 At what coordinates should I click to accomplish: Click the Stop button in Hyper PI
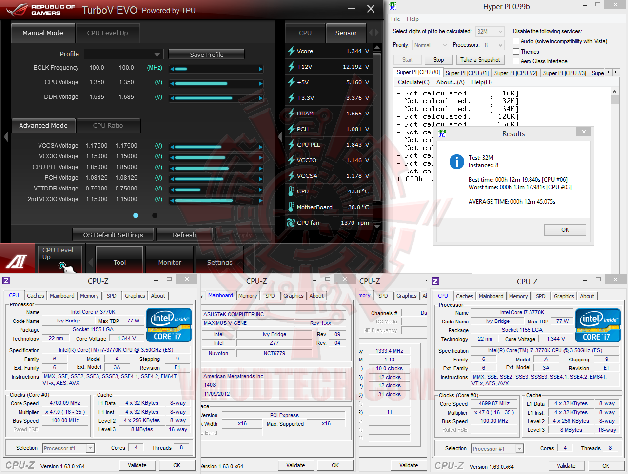click(438, 60)
